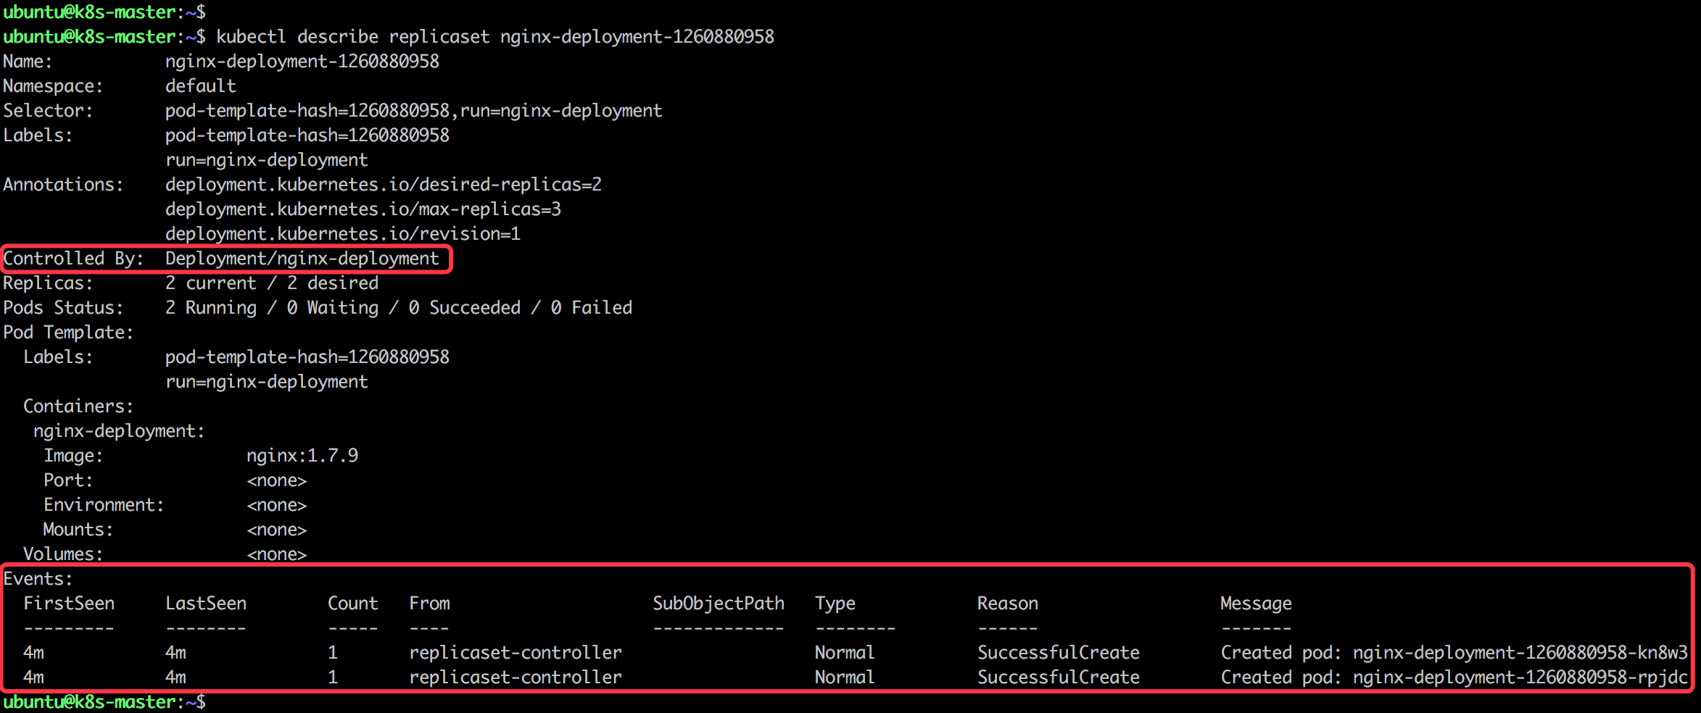Click the Count column header
The image size is (1701, 713).
tap(353, 604)
